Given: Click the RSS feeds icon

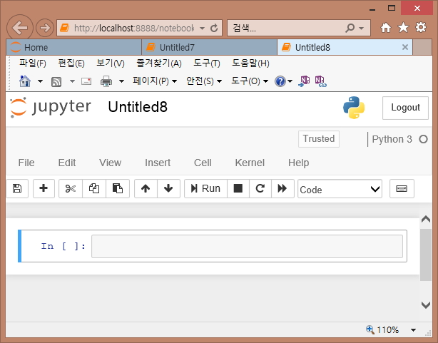Looking at the screenshot, I should (56, 82).
